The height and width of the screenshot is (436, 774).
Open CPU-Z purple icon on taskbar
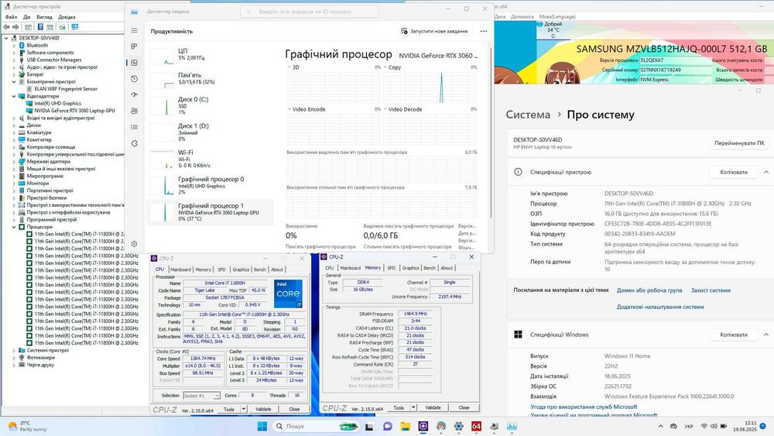tap(423, 426)
